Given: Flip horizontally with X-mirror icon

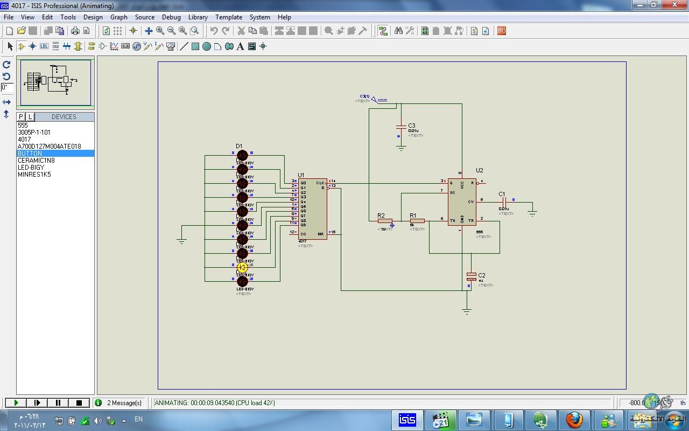Looking at the screenshot, I should (x=6, y=102).
